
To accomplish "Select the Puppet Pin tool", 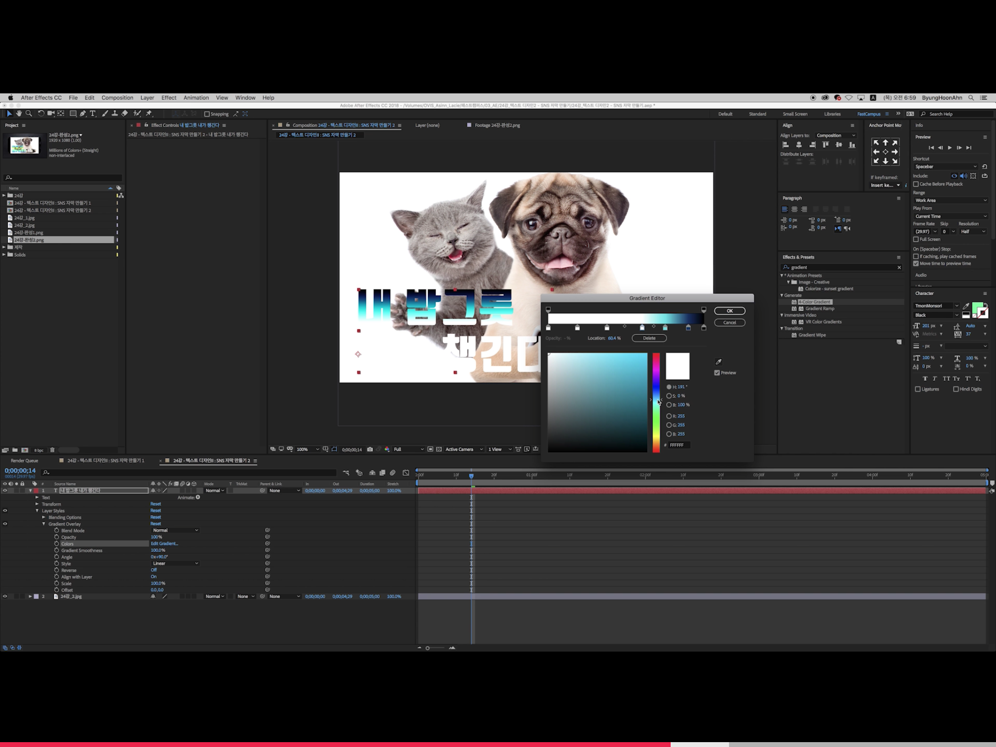I will (149, 113).
